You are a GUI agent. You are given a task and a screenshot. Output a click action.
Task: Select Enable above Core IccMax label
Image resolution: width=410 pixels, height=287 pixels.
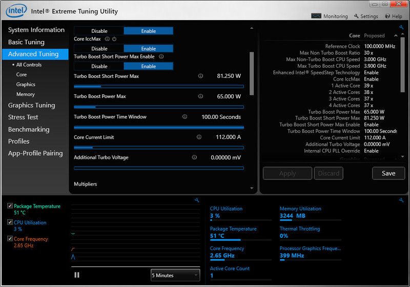(148, 31)
